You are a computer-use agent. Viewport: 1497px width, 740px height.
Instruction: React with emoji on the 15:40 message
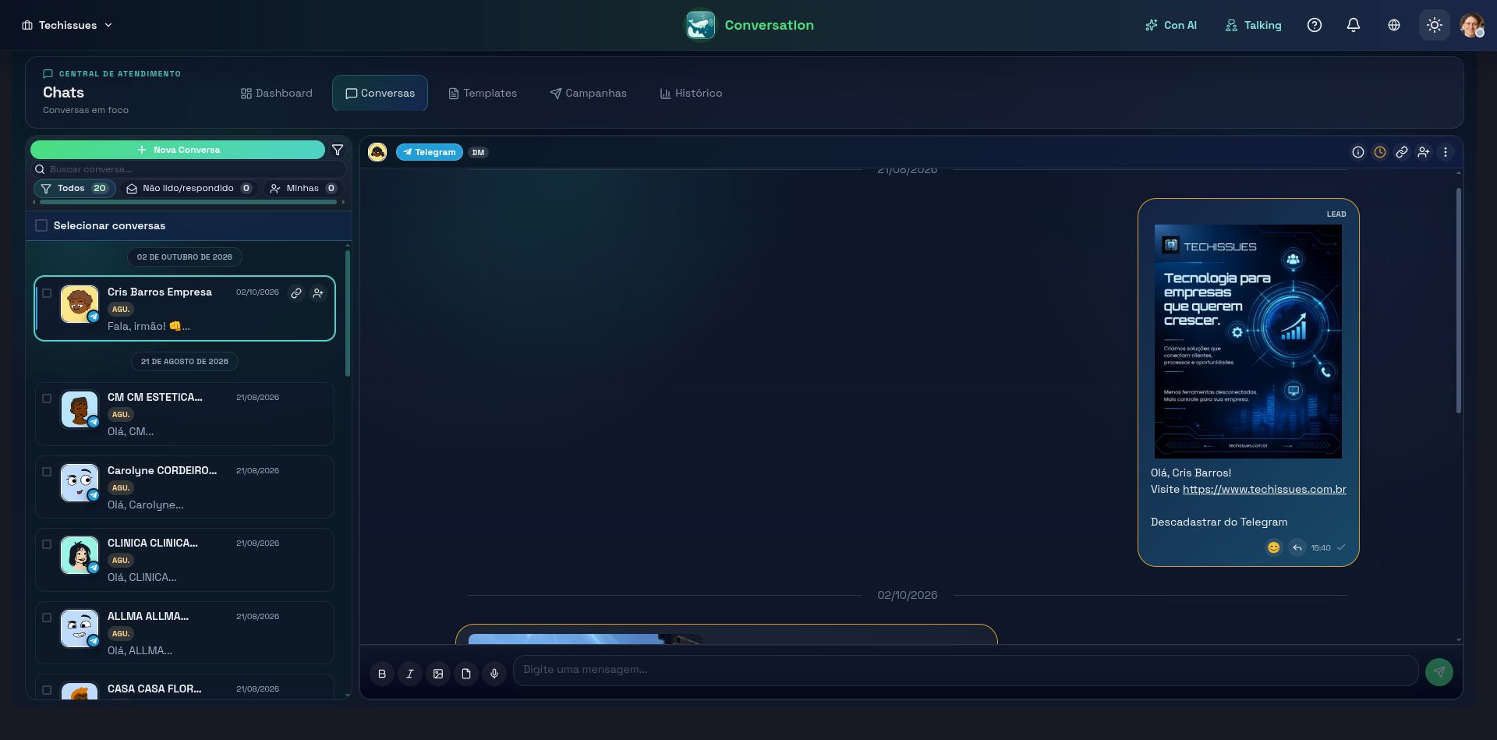point(1273,547)
